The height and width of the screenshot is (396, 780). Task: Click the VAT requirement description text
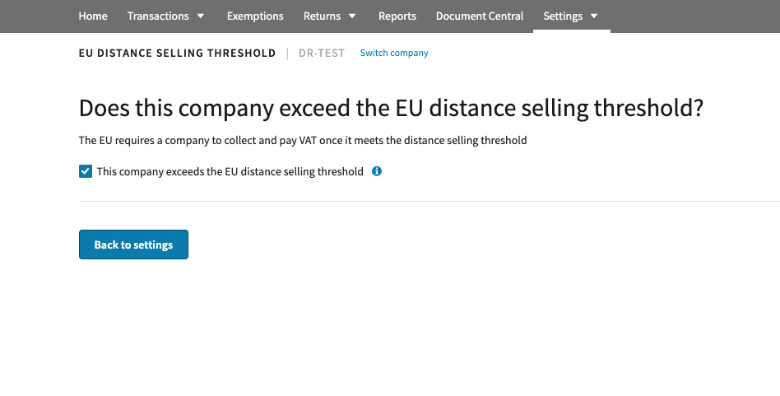tap(303, 140)
